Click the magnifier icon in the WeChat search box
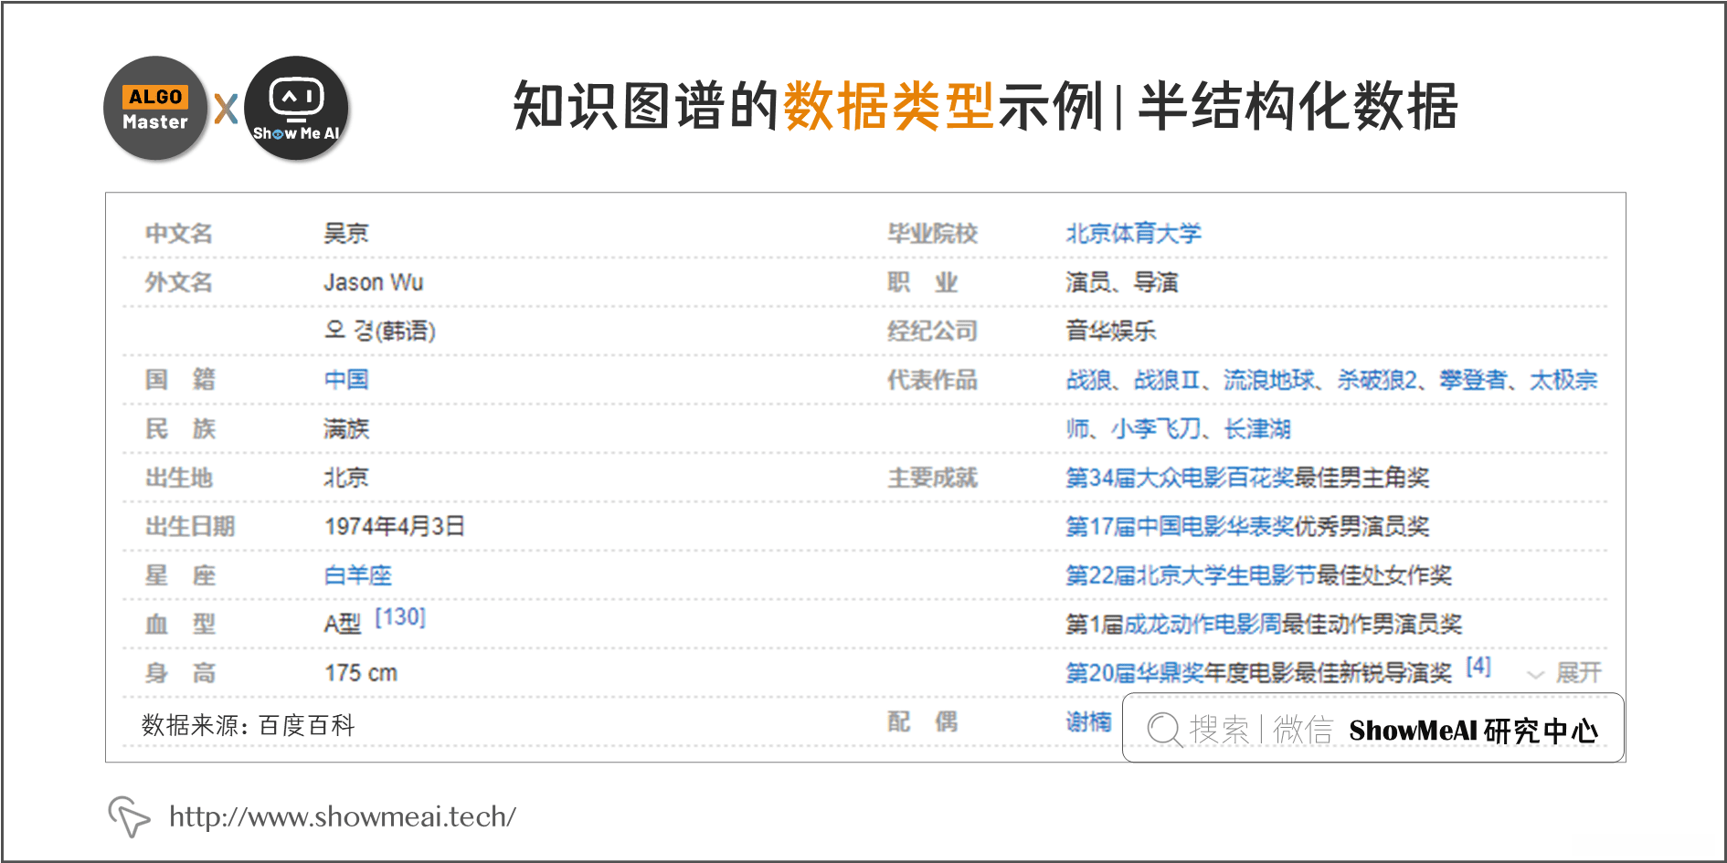This screenshot has height=863, width=1727. coord(1164,730)
